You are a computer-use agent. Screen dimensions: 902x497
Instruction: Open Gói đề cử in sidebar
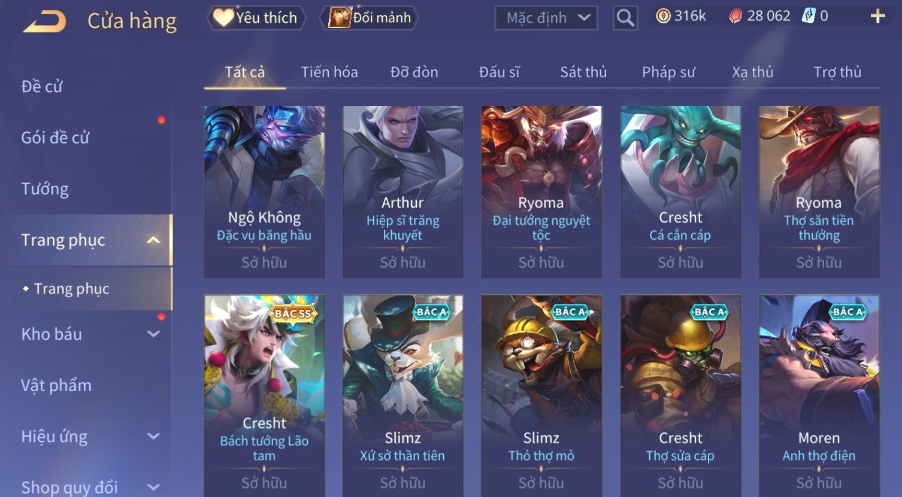55,138
